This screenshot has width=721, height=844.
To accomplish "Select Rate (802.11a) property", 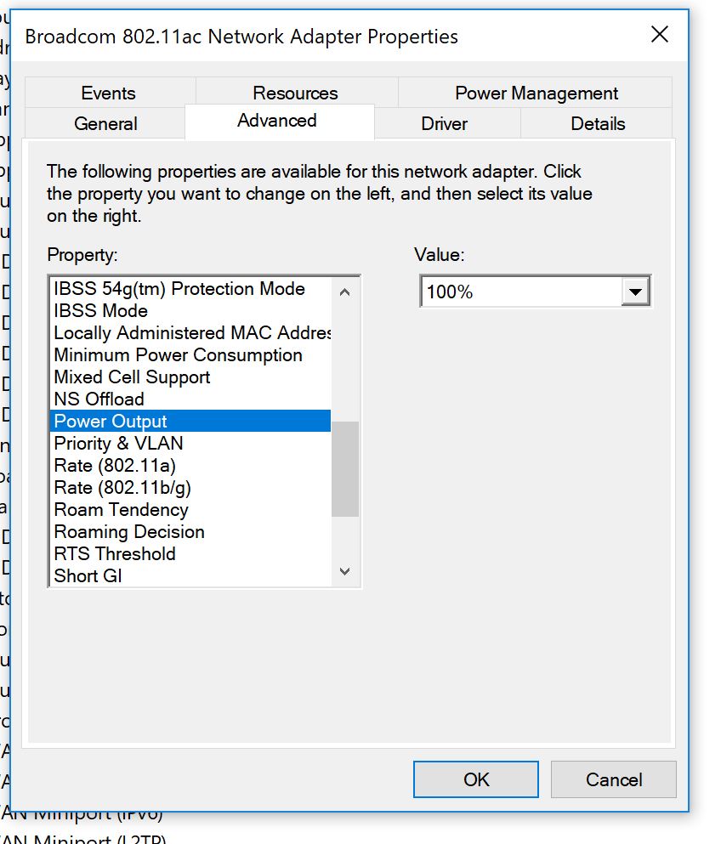I will (190, 465).
